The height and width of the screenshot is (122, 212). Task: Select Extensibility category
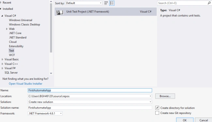16,46
